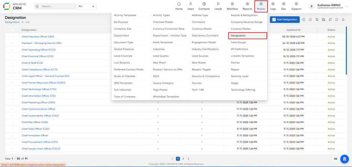Open Chief Innovation Officer link
Screen dimensions: 352x167
[35, 135]
